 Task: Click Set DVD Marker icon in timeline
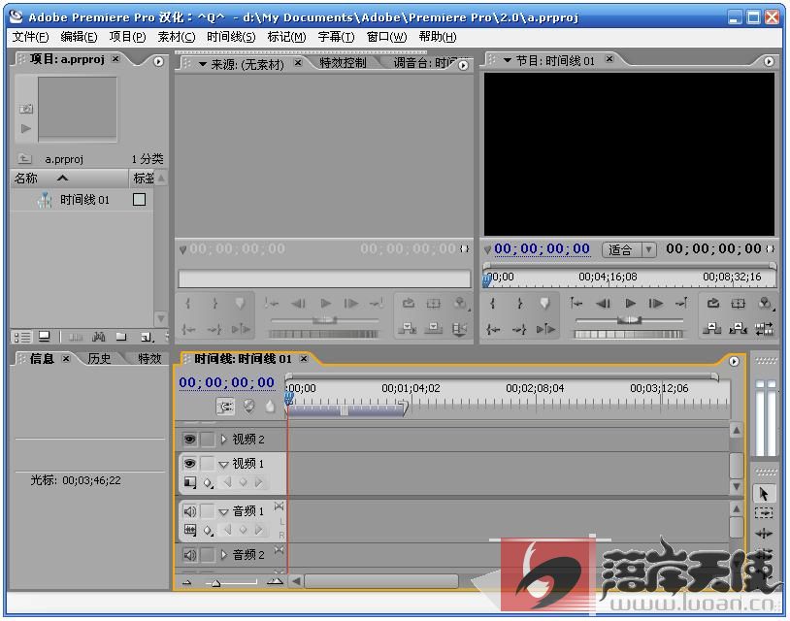[248, 406]
